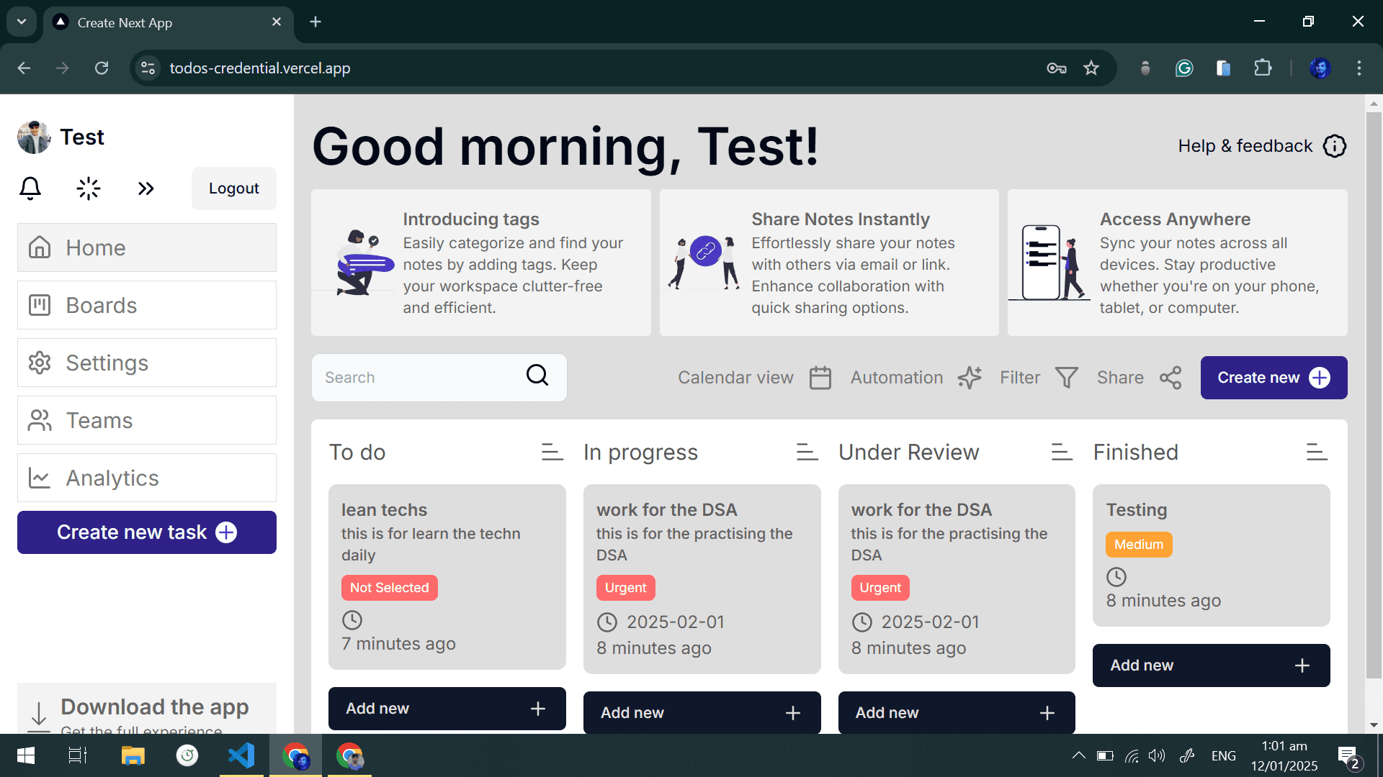Screen dimensions: 1383x777
Task: Click the Calendar view icon
Action: click(819, 378)
